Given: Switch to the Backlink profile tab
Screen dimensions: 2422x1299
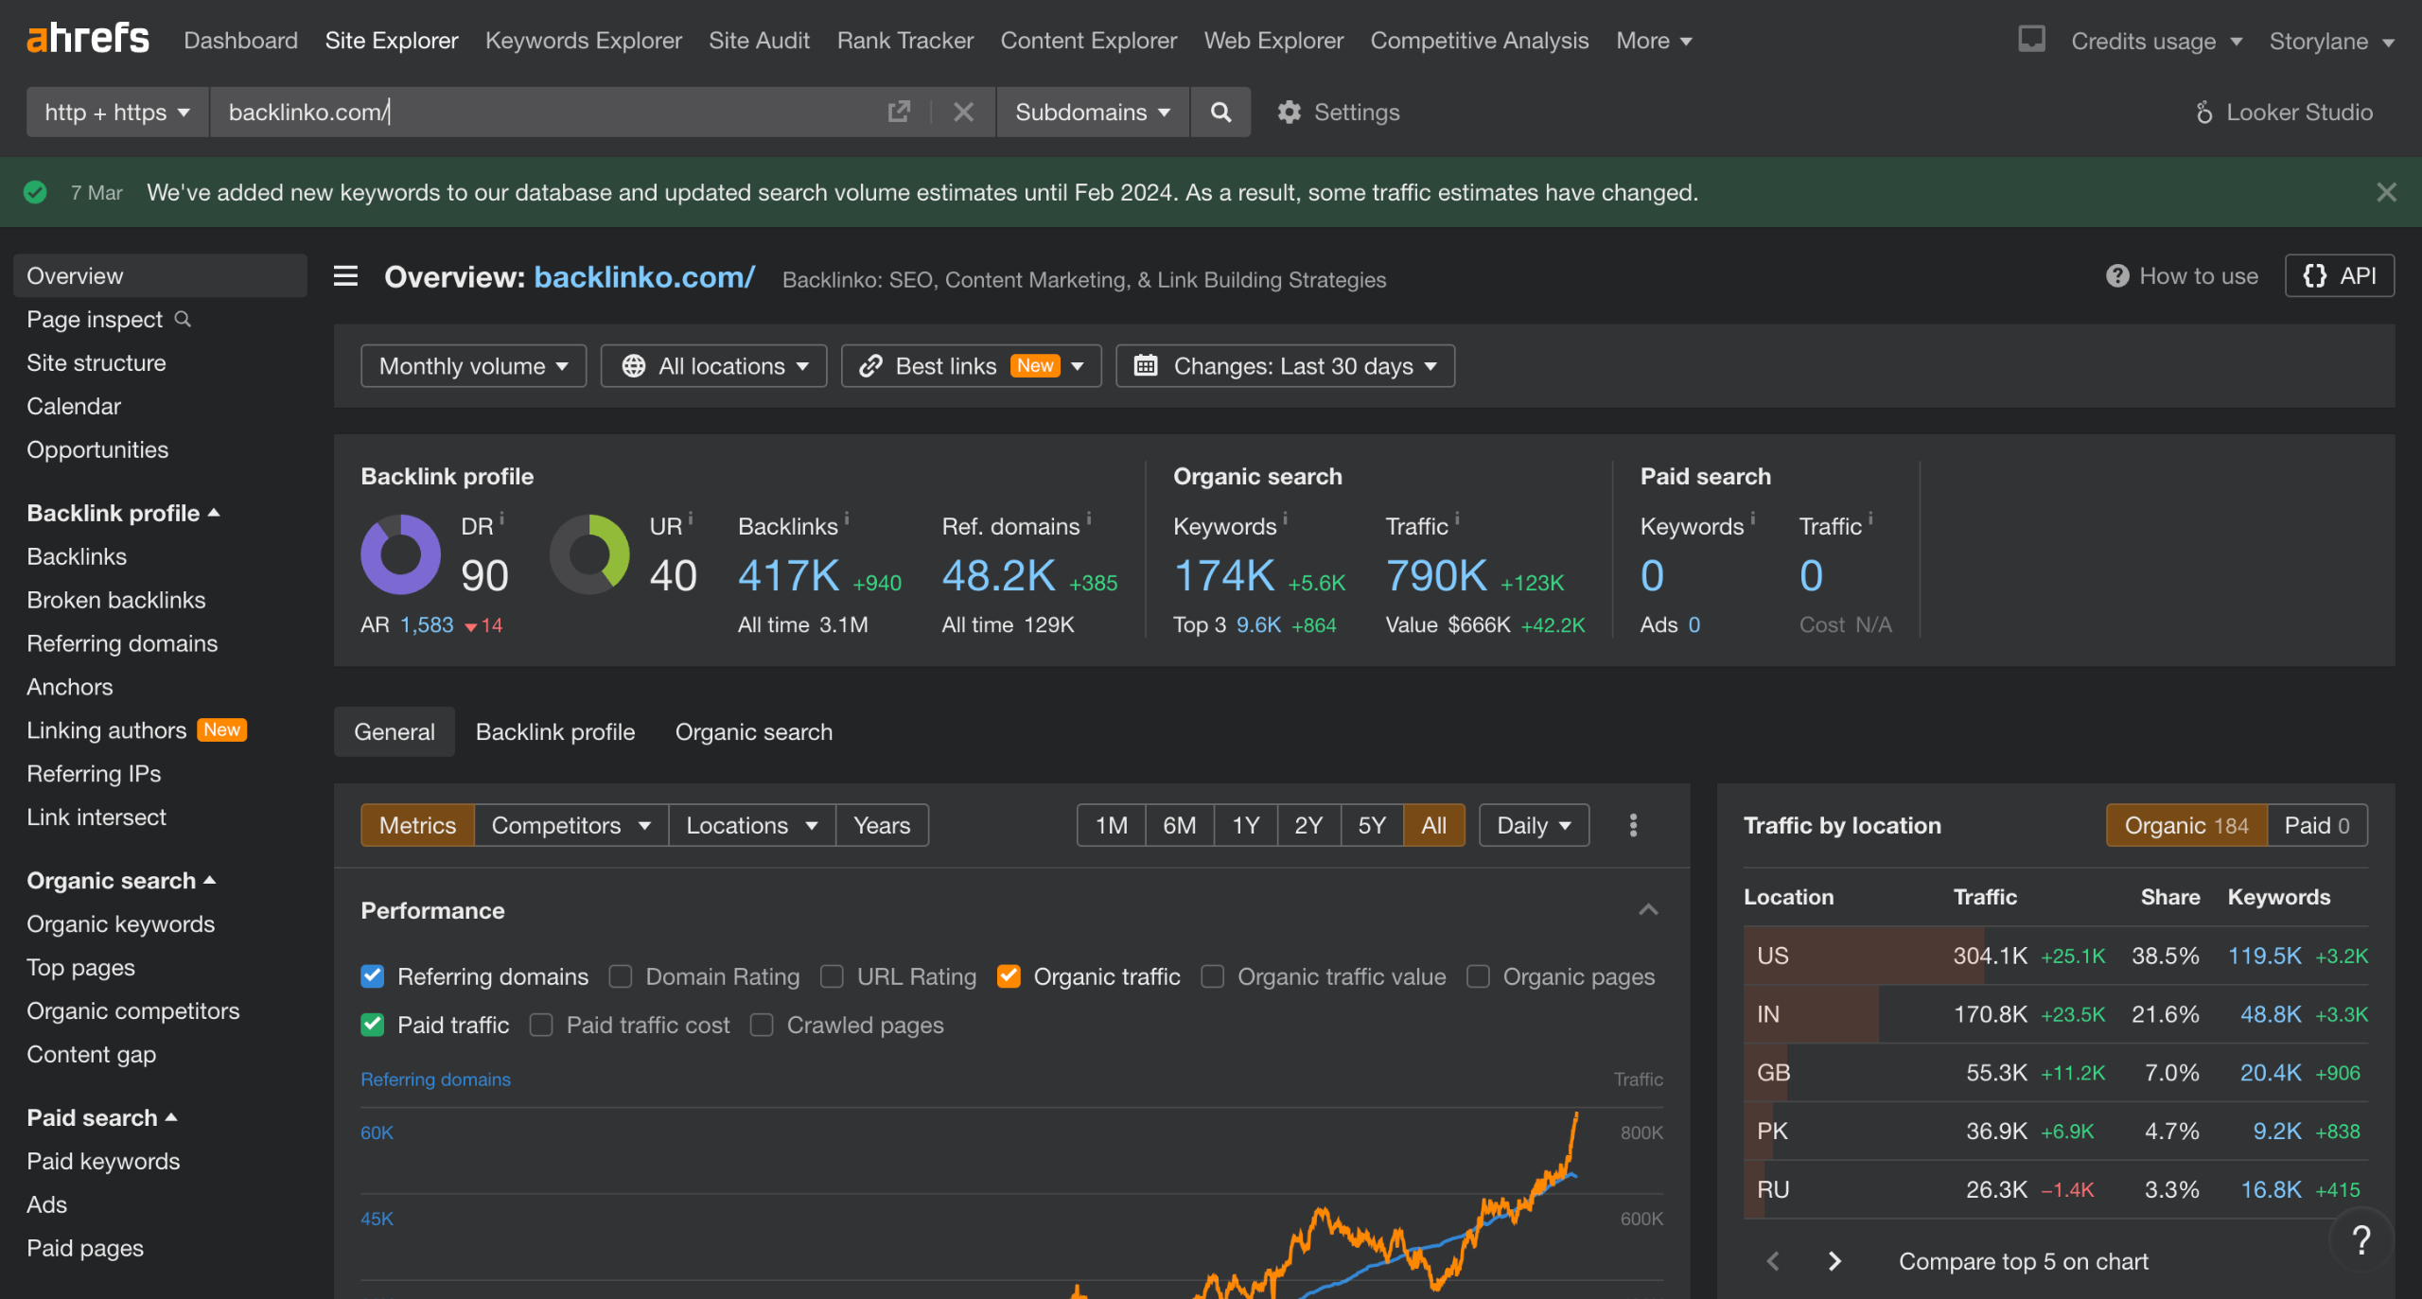Looking at the screenshot, I should click(555, 731).
